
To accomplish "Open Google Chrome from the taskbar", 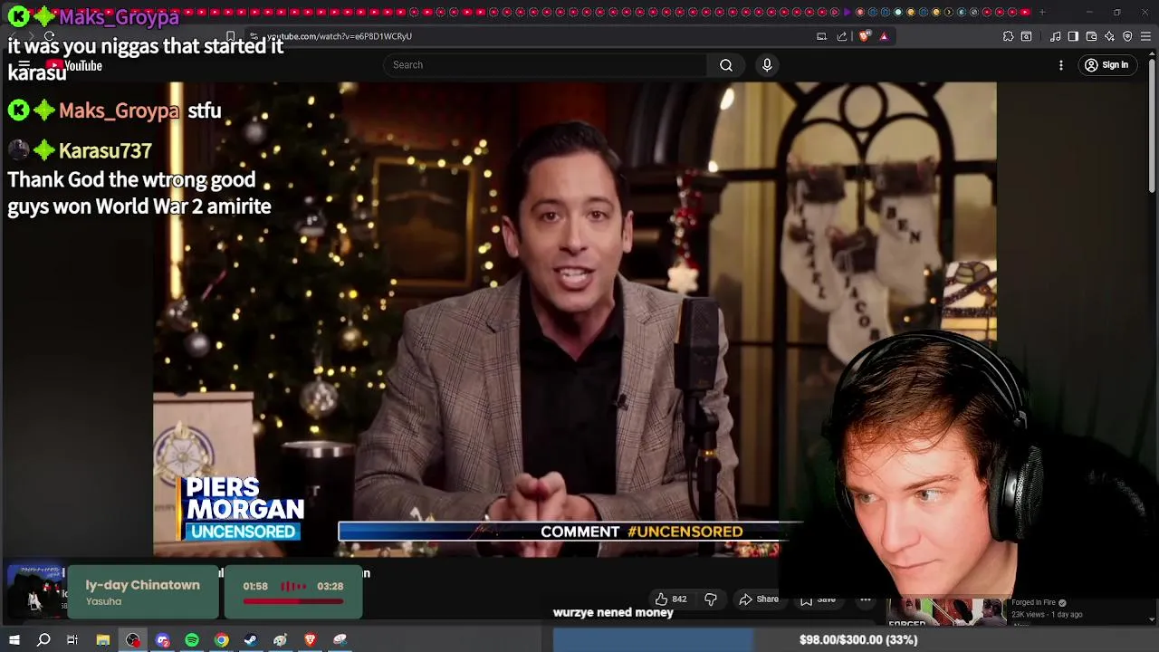I will (x=221, y=640).
